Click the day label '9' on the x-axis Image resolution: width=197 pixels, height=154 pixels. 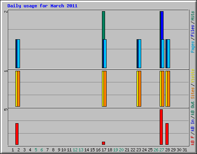pos(59,150)
